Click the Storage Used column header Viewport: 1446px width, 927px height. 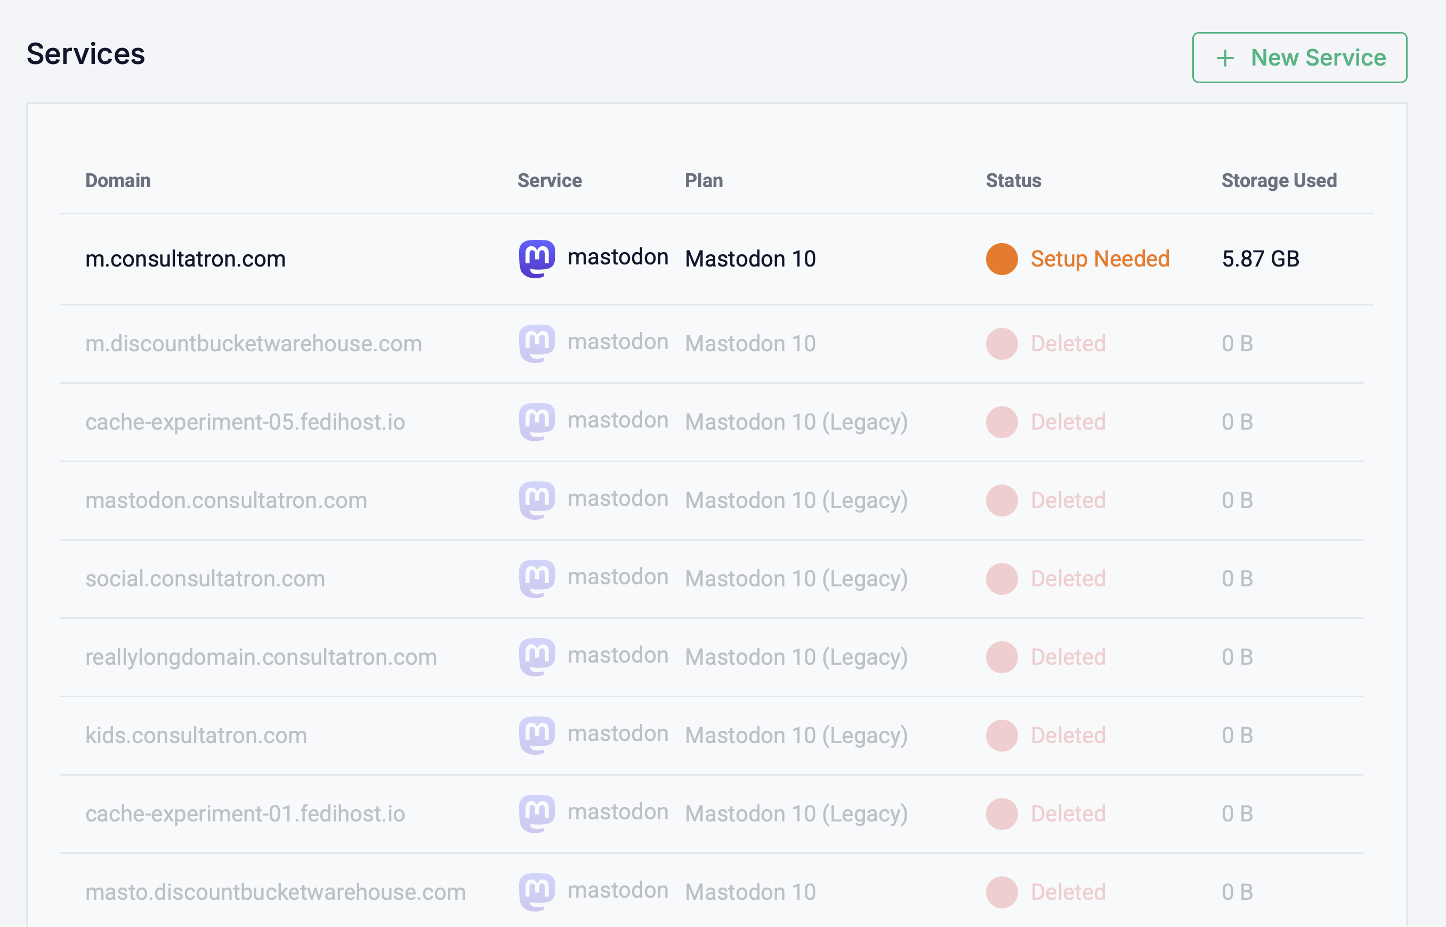tap(1279, 181)
